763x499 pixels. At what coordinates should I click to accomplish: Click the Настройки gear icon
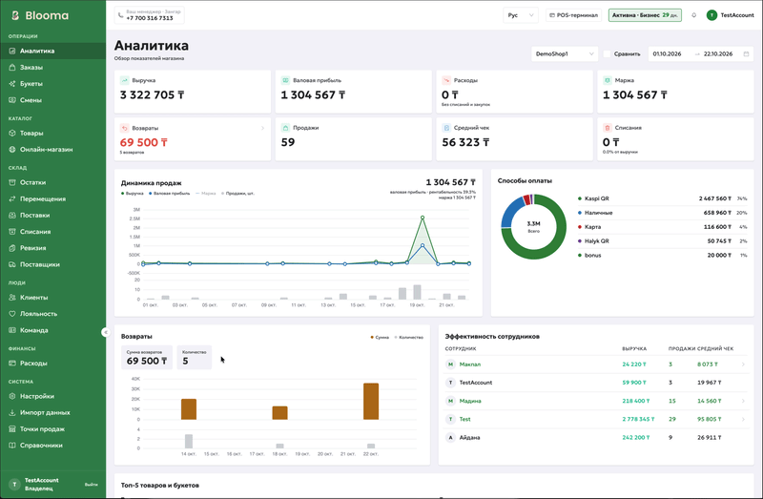[12, 396]
